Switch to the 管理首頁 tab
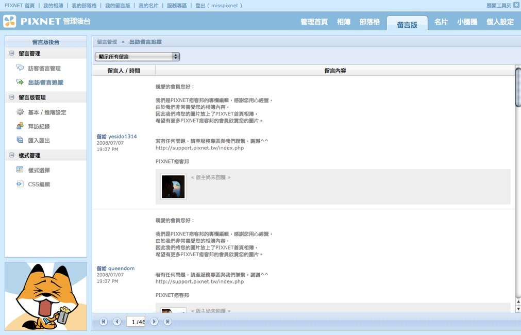Image resolution: width=521 pixels, height=335 pixels. coord(314,22)
